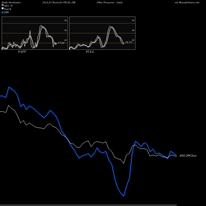The width and height of the screenshot is (206, 206).
Task: Click the FULL label under chart
Action: [x=90, y=52]
